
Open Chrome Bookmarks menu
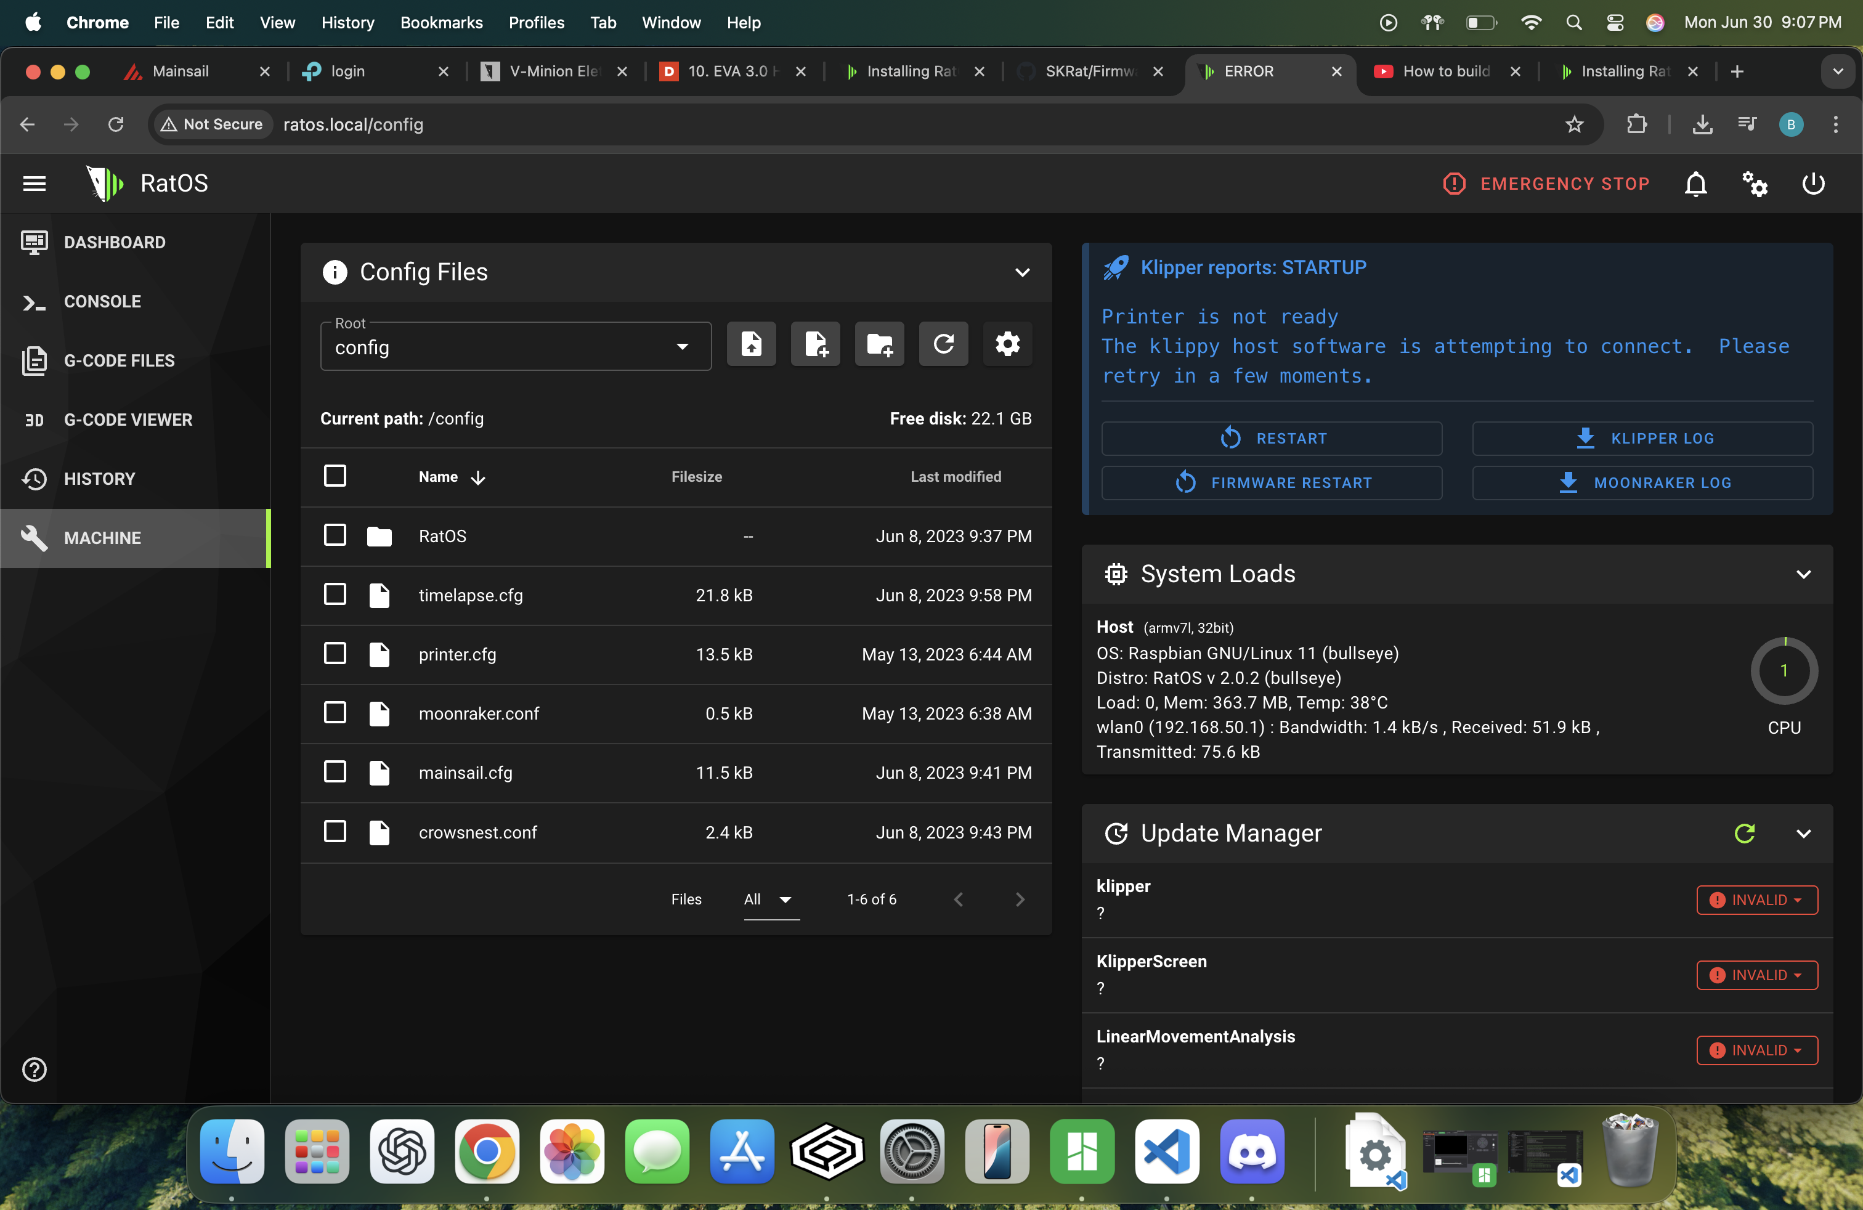click(x=442, y=23)
